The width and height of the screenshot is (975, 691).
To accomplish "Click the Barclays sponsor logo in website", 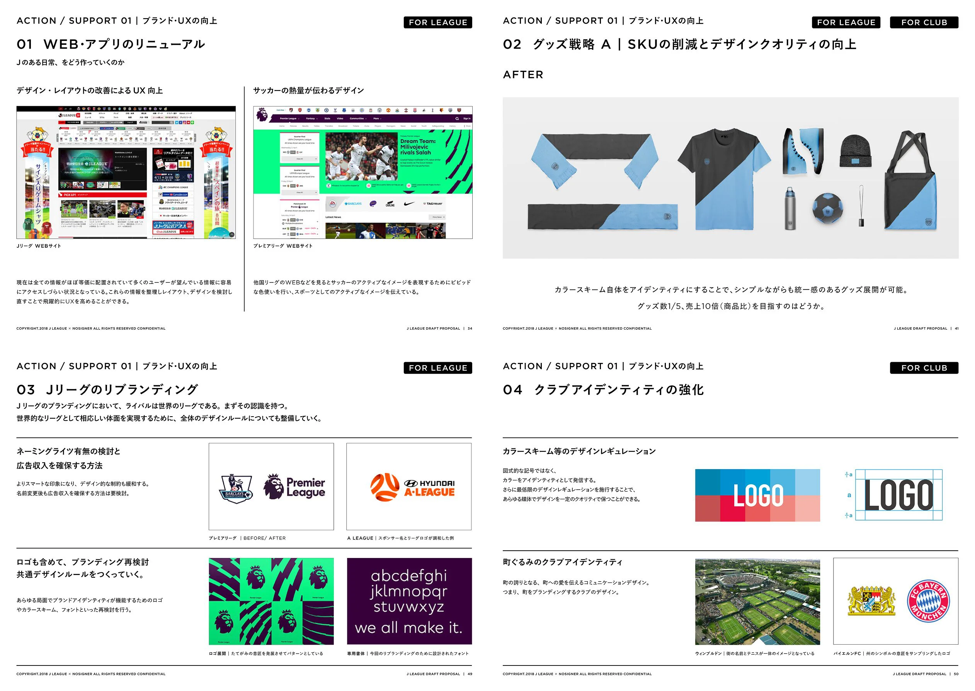I will tap(353, 204).
